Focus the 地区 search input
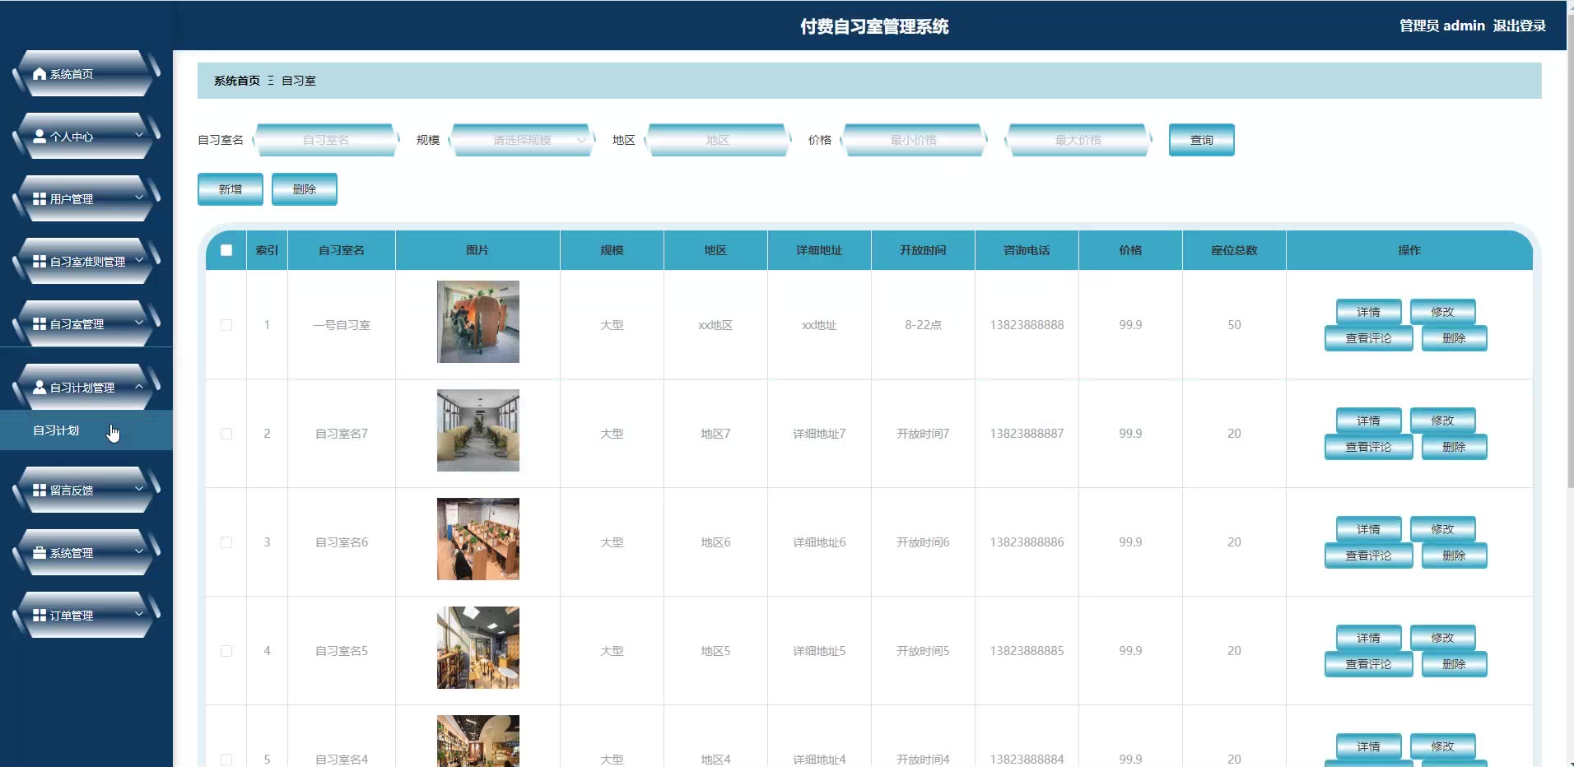The height and width of the screenshot is (767, 1574). [718, 140]
